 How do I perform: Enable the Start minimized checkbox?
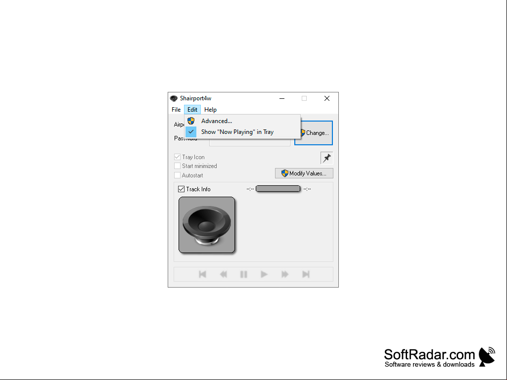point(177,166)
